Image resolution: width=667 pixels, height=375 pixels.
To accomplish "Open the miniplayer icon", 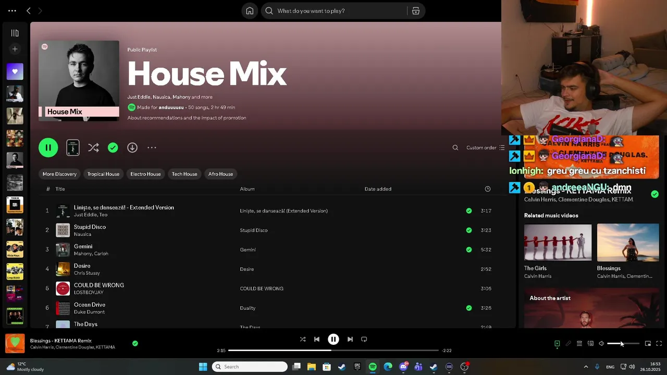I will [x=648, y=344].
